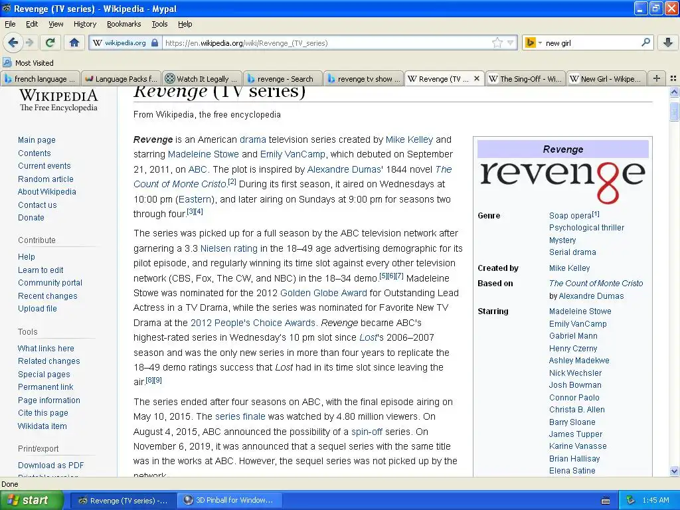Open Psychological thriller genre link
This screenshot has height=510, width=680.
[586, 228]
